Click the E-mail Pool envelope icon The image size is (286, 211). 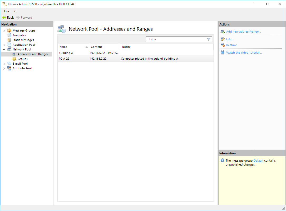[9, 64]
